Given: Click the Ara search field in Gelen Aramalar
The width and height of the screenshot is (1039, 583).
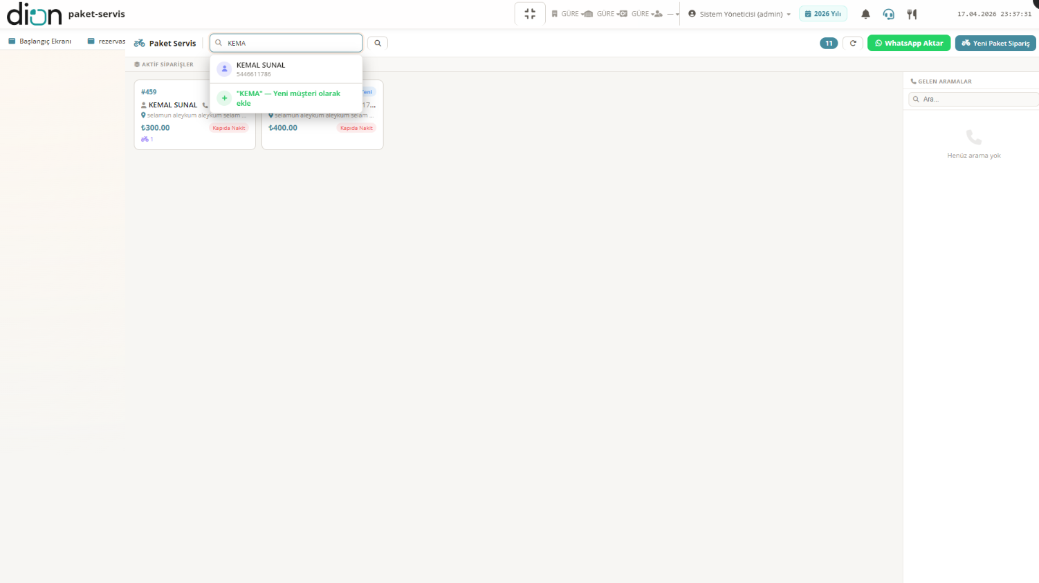Looking at the screenshot, I should pyautogui.click(x=974, y=99).
